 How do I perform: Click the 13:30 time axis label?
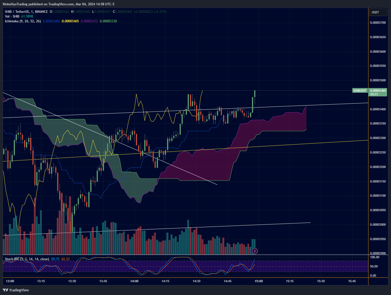(72, 281)
